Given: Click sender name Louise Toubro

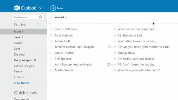Looking at the screenshot, I should pyautogui.click(x=64, y=53).
